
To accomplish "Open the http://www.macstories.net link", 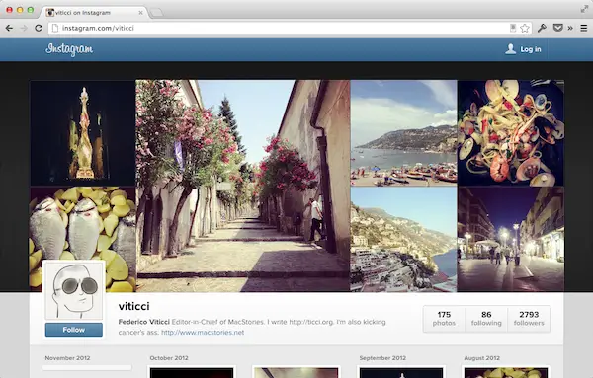I will pos(203,333).
